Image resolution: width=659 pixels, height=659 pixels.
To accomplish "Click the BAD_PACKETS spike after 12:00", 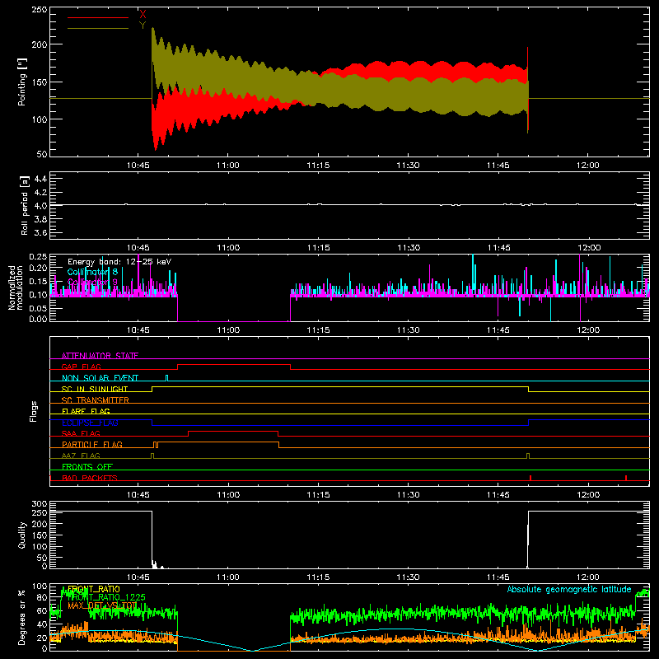I will pyautogui.click(x=626, y=478).
